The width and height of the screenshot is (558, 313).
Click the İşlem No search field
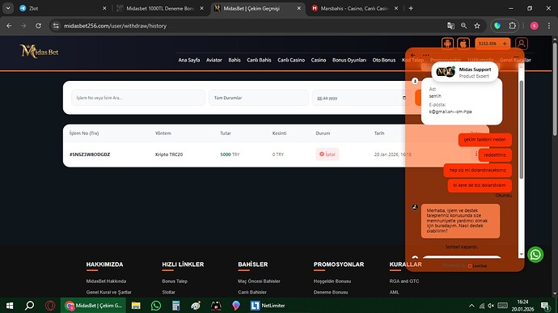coord(138,98)
